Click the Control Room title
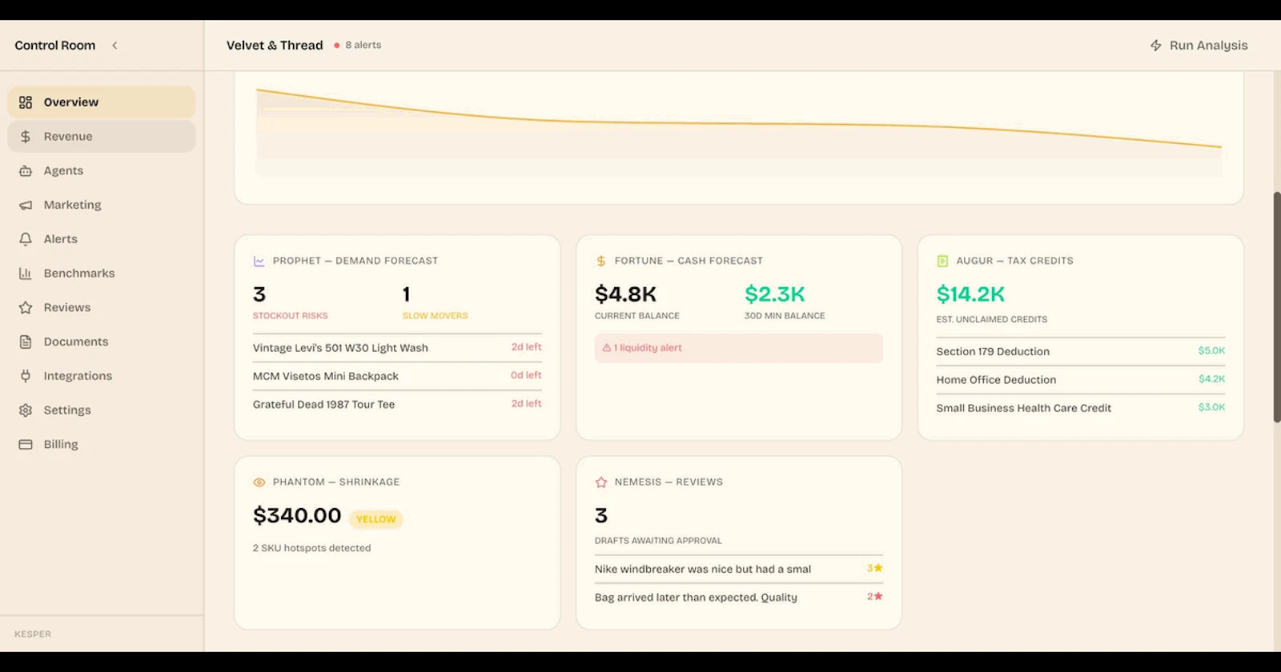1281x672 pixels. pos(55,46)
